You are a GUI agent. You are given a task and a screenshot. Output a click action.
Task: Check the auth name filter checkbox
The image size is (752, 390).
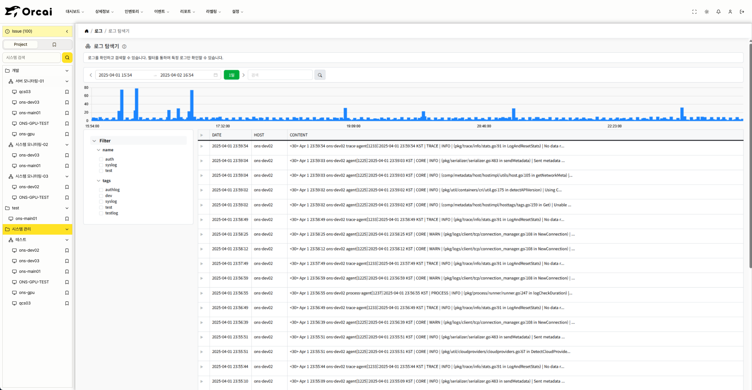pyautogui.click(x=101, y=159)
